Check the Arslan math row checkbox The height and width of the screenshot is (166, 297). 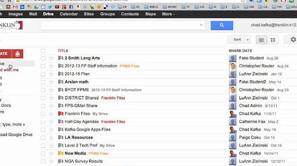click(43, 82)
